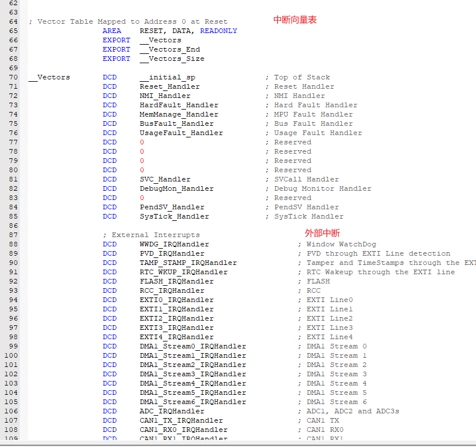Click line number 87 in the gutter
This screenshot has height=447, width=476.
tap(13, 235)
